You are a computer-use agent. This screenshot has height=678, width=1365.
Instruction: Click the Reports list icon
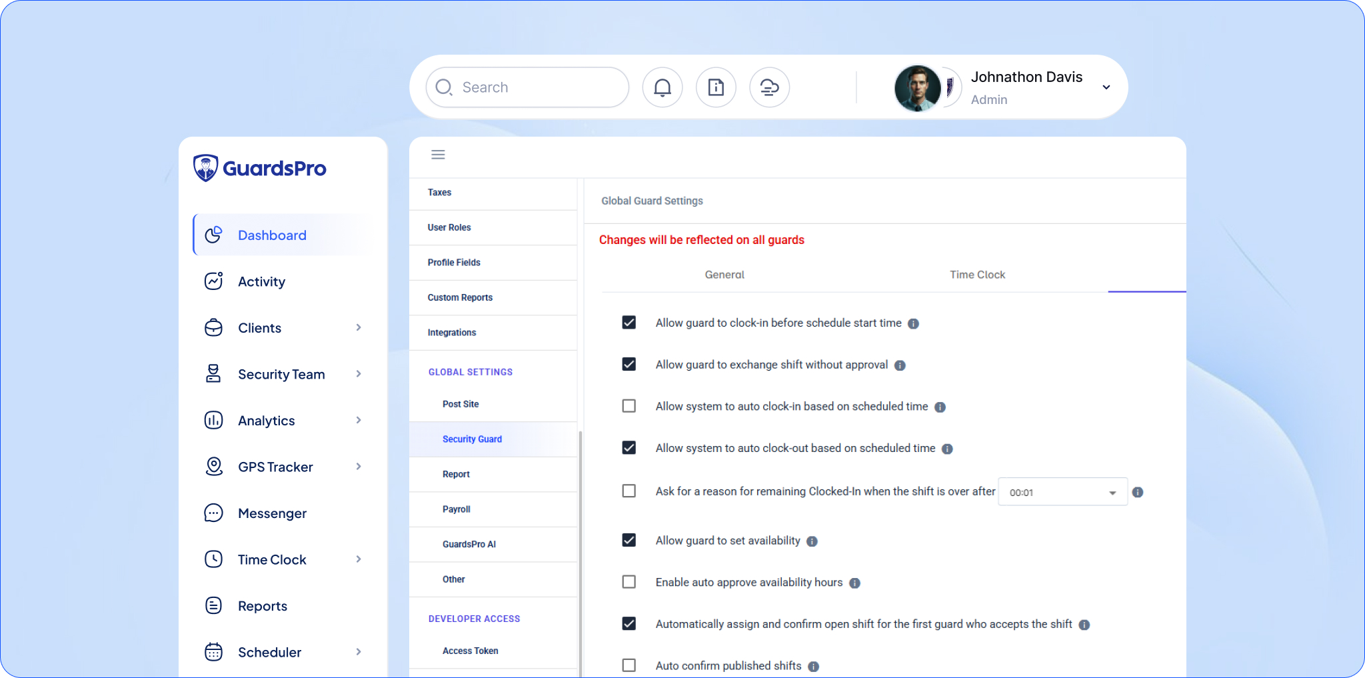coord(213,605)
